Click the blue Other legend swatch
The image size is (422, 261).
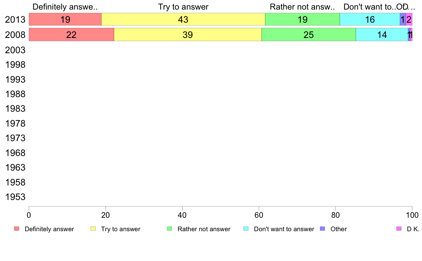[x=323, y=229]
